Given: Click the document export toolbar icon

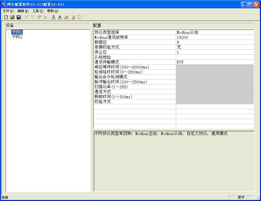Looking at the screenshot, I should click(x=73, y=17).
